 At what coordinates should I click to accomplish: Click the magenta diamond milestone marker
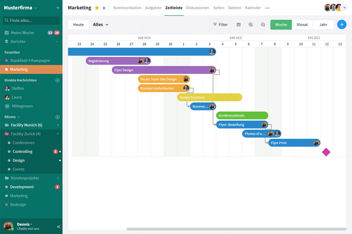click(326, 152)
